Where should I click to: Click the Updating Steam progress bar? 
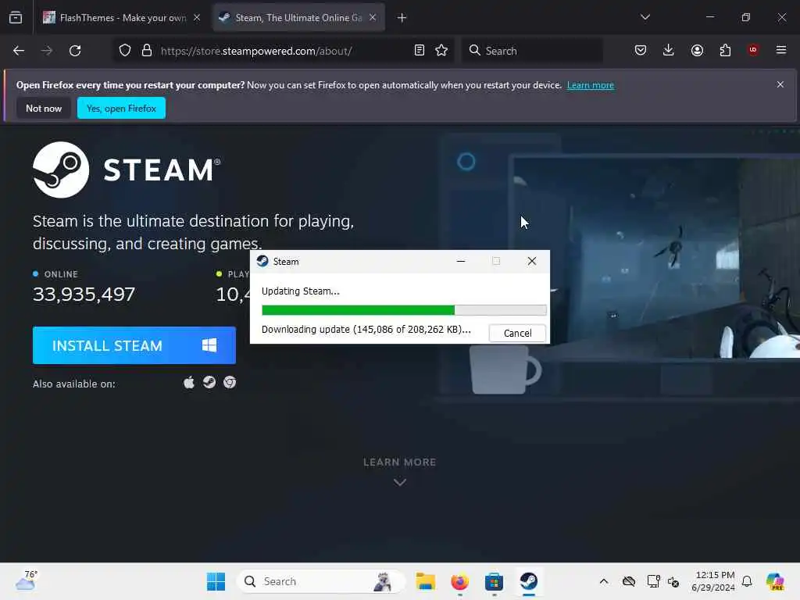[404, 310]
